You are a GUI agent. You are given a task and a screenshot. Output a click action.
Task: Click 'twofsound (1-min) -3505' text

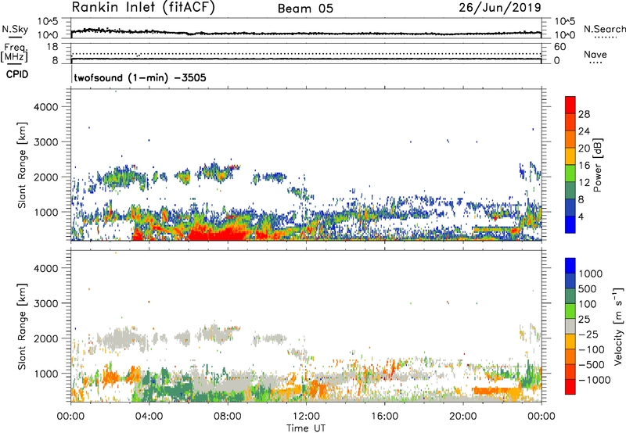[140, 77]
